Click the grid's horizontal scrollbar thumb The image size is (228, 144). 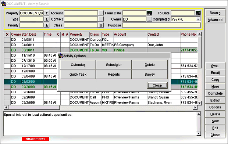point(34,108)
